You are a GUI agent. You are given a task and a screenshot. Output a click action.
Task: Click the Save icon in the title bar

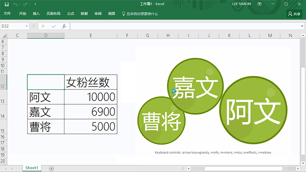coord(7,4)
